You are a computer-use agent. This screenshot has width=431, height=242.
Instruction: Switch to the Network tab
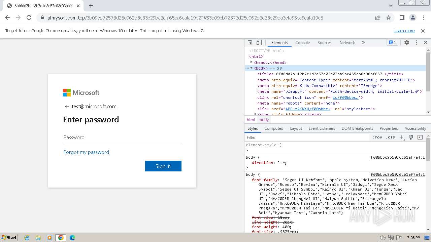pyautogui.click(x=347, y=43)
